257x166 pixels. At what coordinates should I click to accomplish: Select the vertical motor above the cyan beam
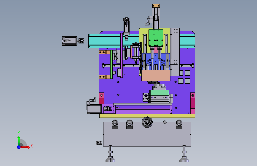coord(127,26)
